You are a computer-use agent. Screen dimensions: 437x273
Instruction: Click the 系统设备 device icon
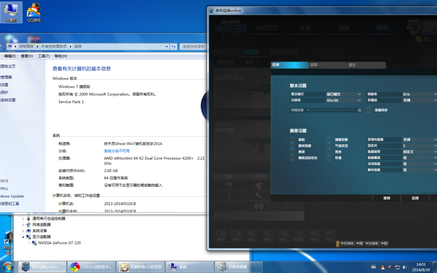pos(28,231)
